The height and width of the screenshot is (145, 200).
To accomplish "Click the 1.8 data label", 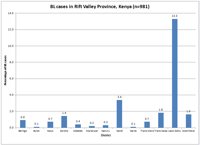I will (161, 110).
